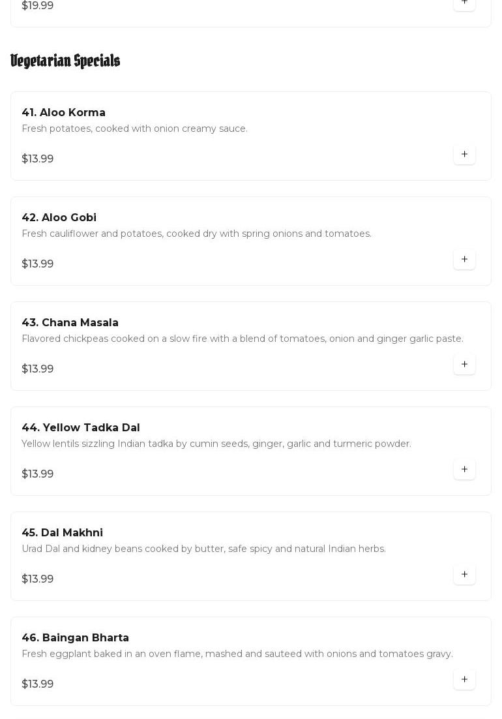Screen dimensions: 502x719
Task: Click the Vegetarian Specials section heading
Action: point(65,61)
